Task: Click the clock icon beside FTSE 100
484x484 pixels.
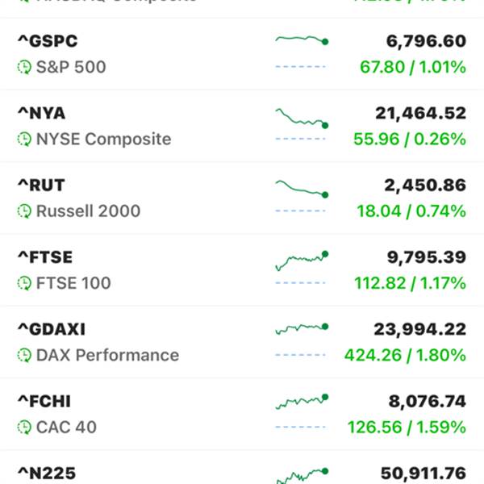Action: pyautogui.click(x=24, y=284)
